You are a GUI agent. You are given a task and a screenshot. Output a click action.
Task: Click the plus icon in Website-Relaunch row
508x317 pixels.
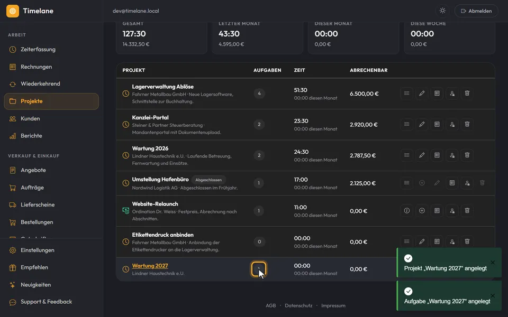[x=422, y=211]
